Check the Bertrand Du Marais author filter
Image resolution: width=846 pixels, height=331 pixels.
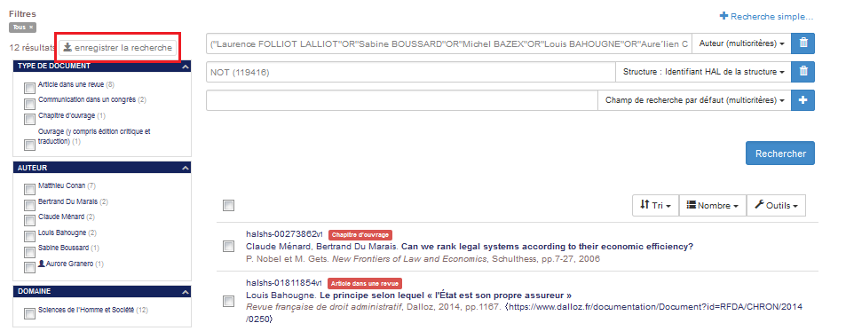coord(30,205)
